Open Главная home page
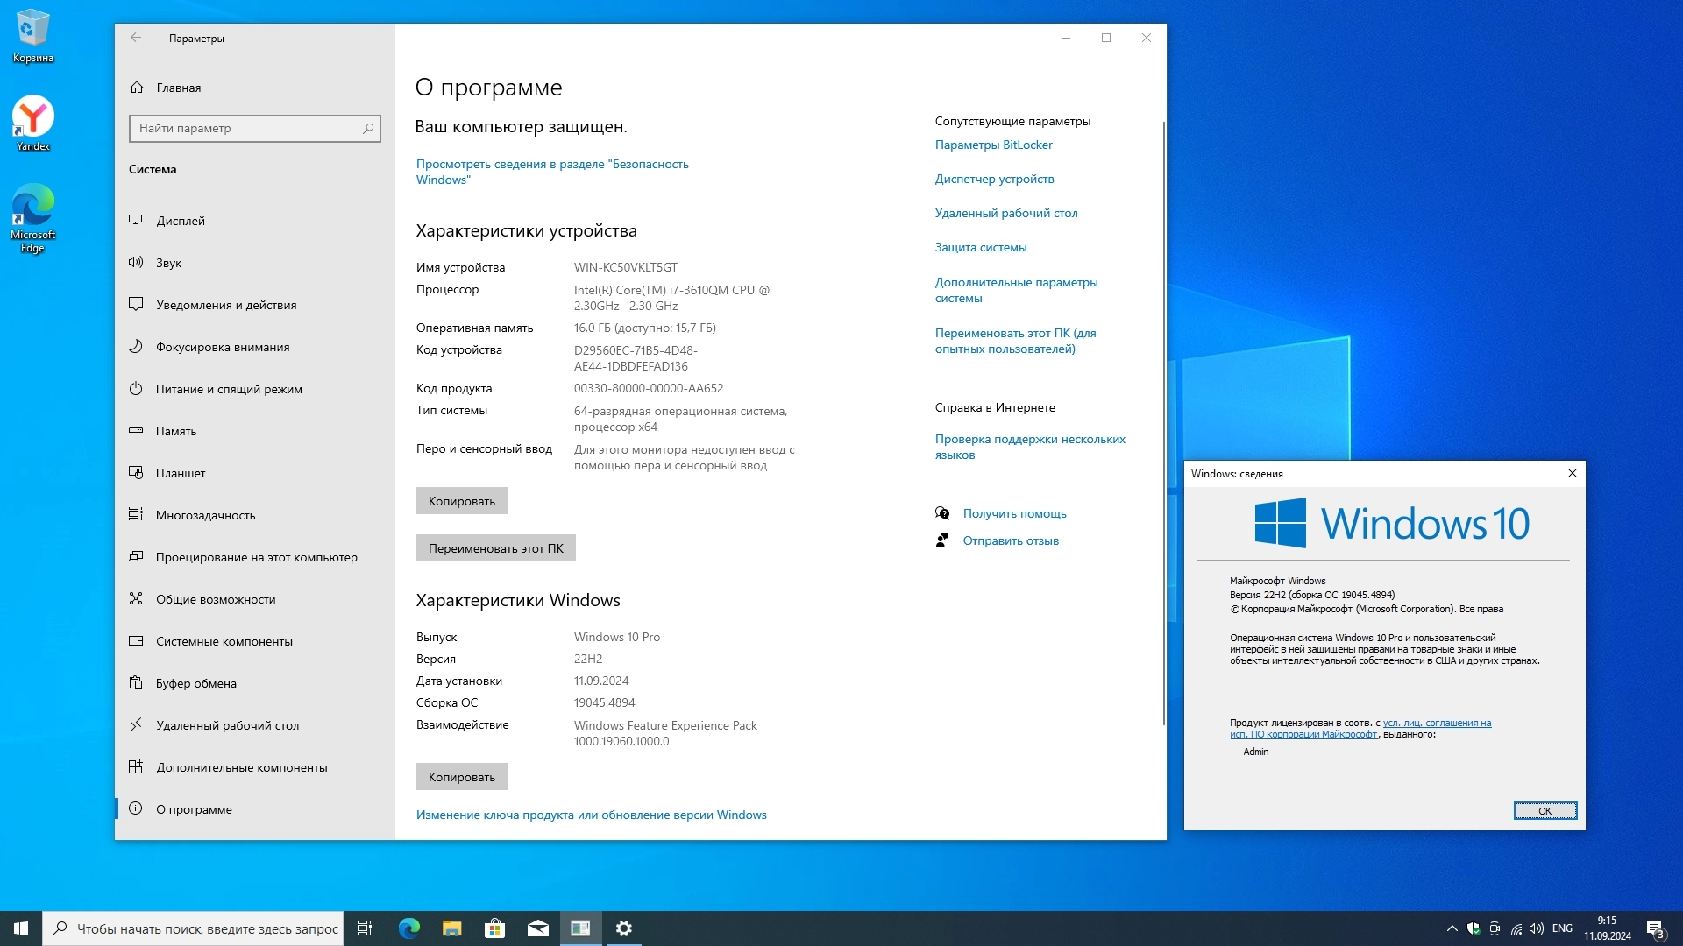The height and width of the screenshot is (946, 1683). pyautogui.click(x=178, y=88)
